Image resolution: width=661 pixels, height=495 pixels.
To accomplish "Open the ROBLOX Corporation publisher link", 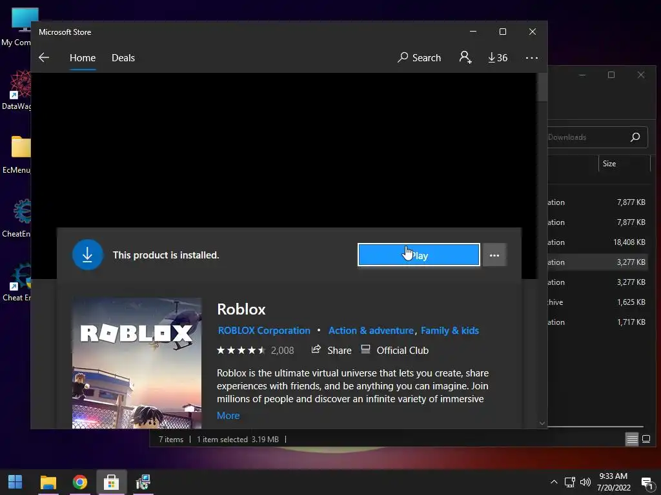I will click(x=264, y=331).
